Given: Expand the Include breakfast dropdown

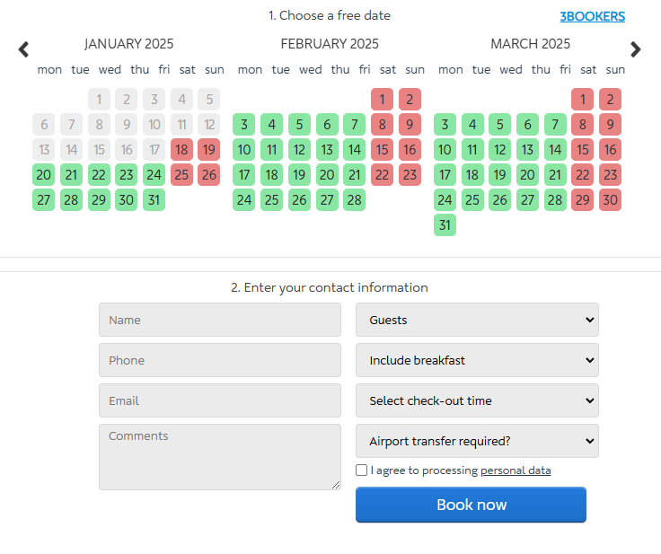Looking at the screenshot, I should tap(477, 360).
